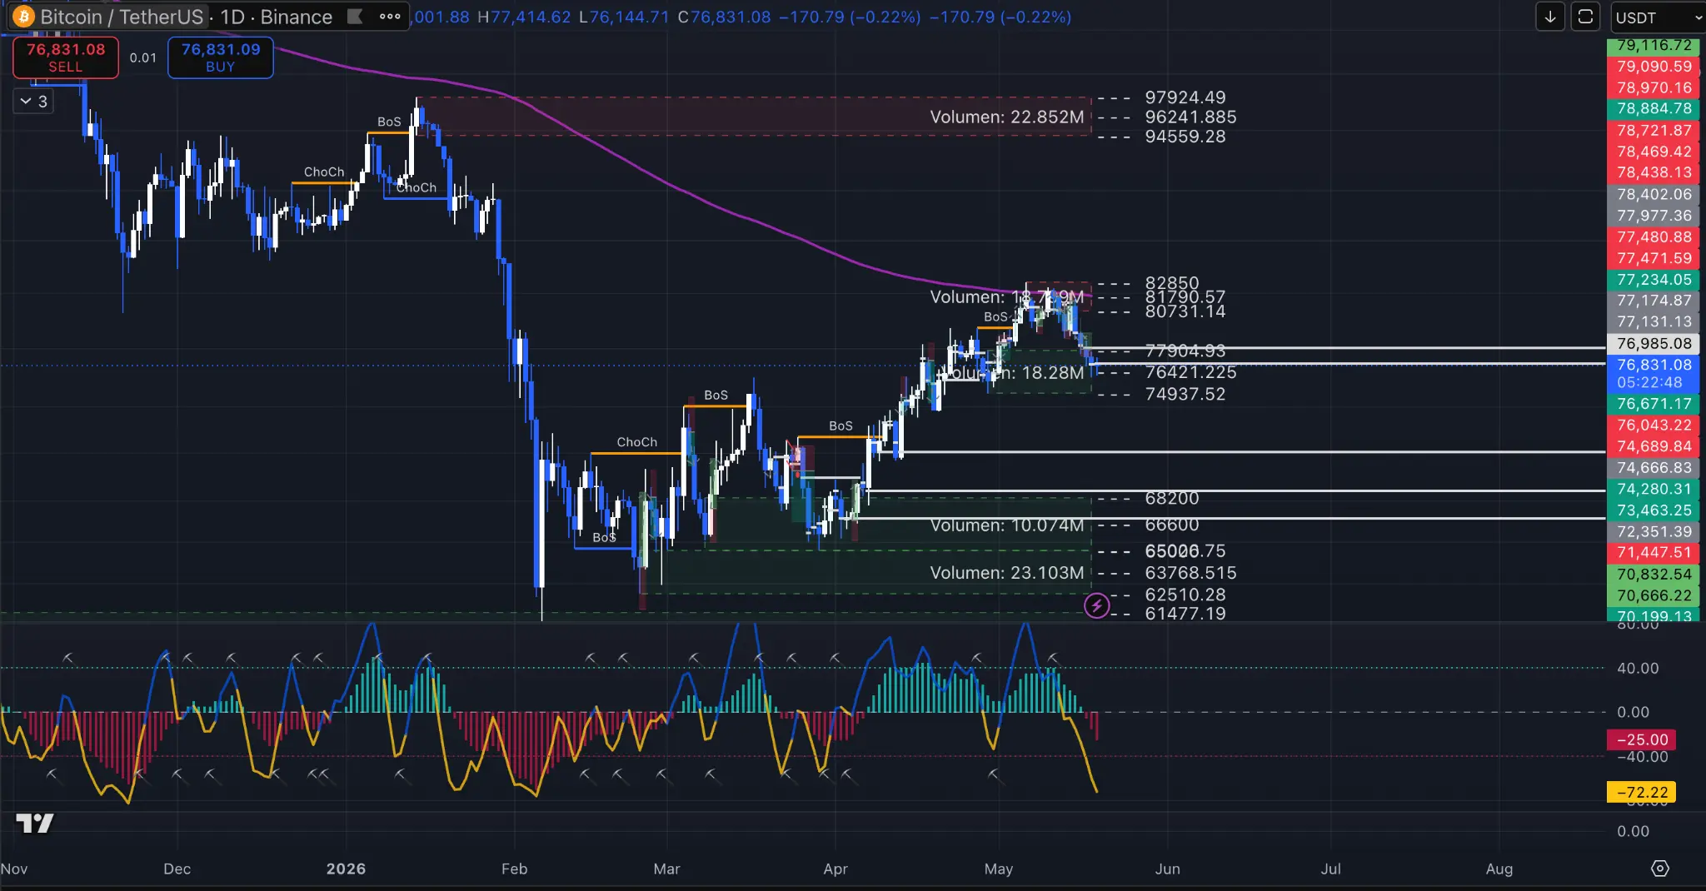Viewport: 1706px width, 891px height.
Task: Click the 63768.515 level label
Action: pyautogui.click(x=1190, y=573)
